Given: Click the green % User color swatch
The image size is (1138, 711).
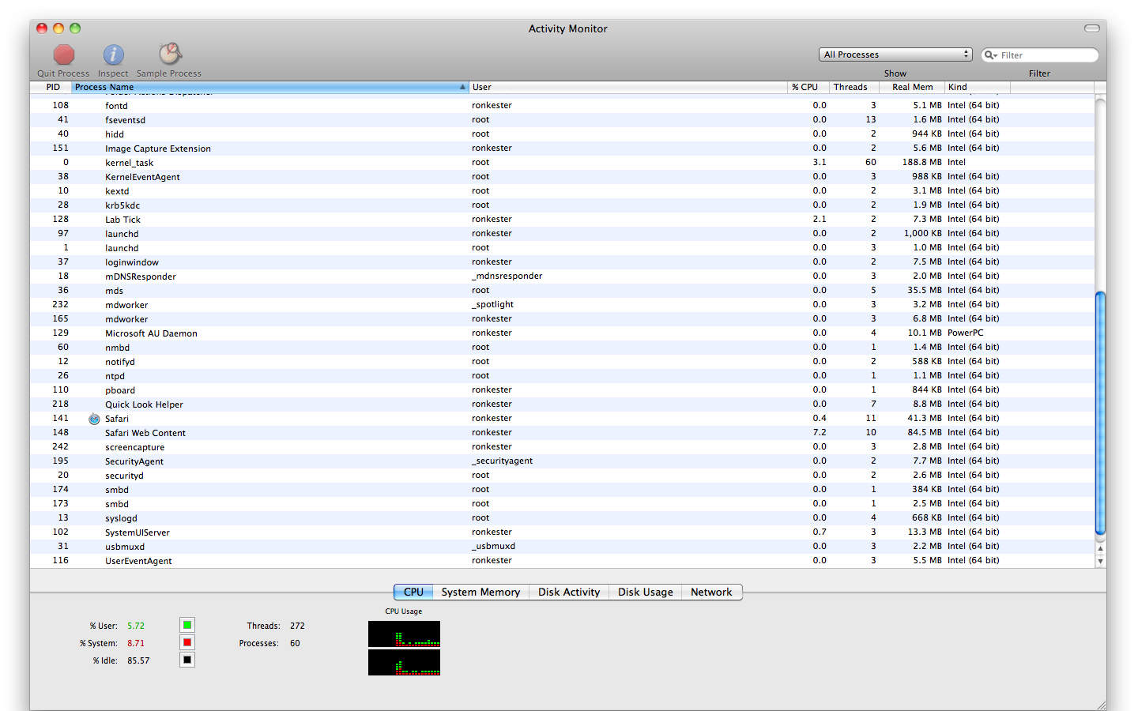Looking at the screenshot, I should click(187, 625).
